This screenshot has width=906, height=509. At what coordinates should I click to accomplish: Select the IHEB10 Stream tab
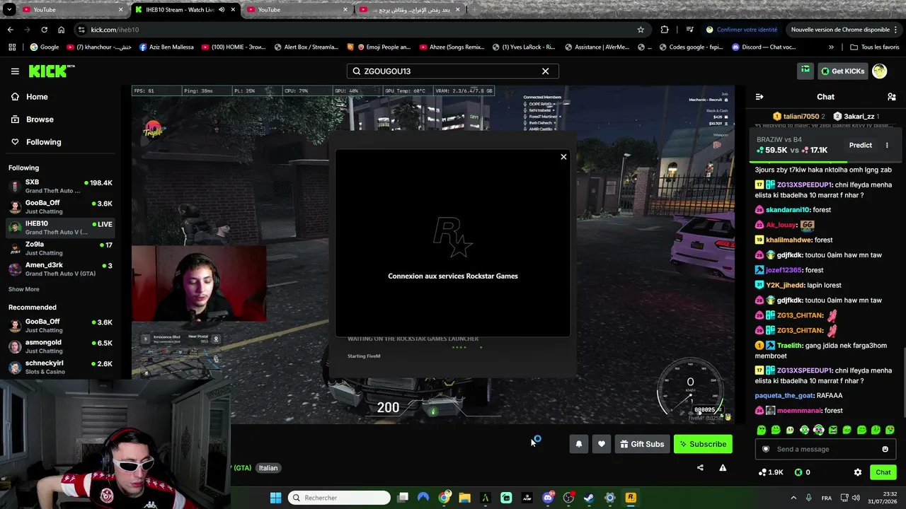coord(185,10)
